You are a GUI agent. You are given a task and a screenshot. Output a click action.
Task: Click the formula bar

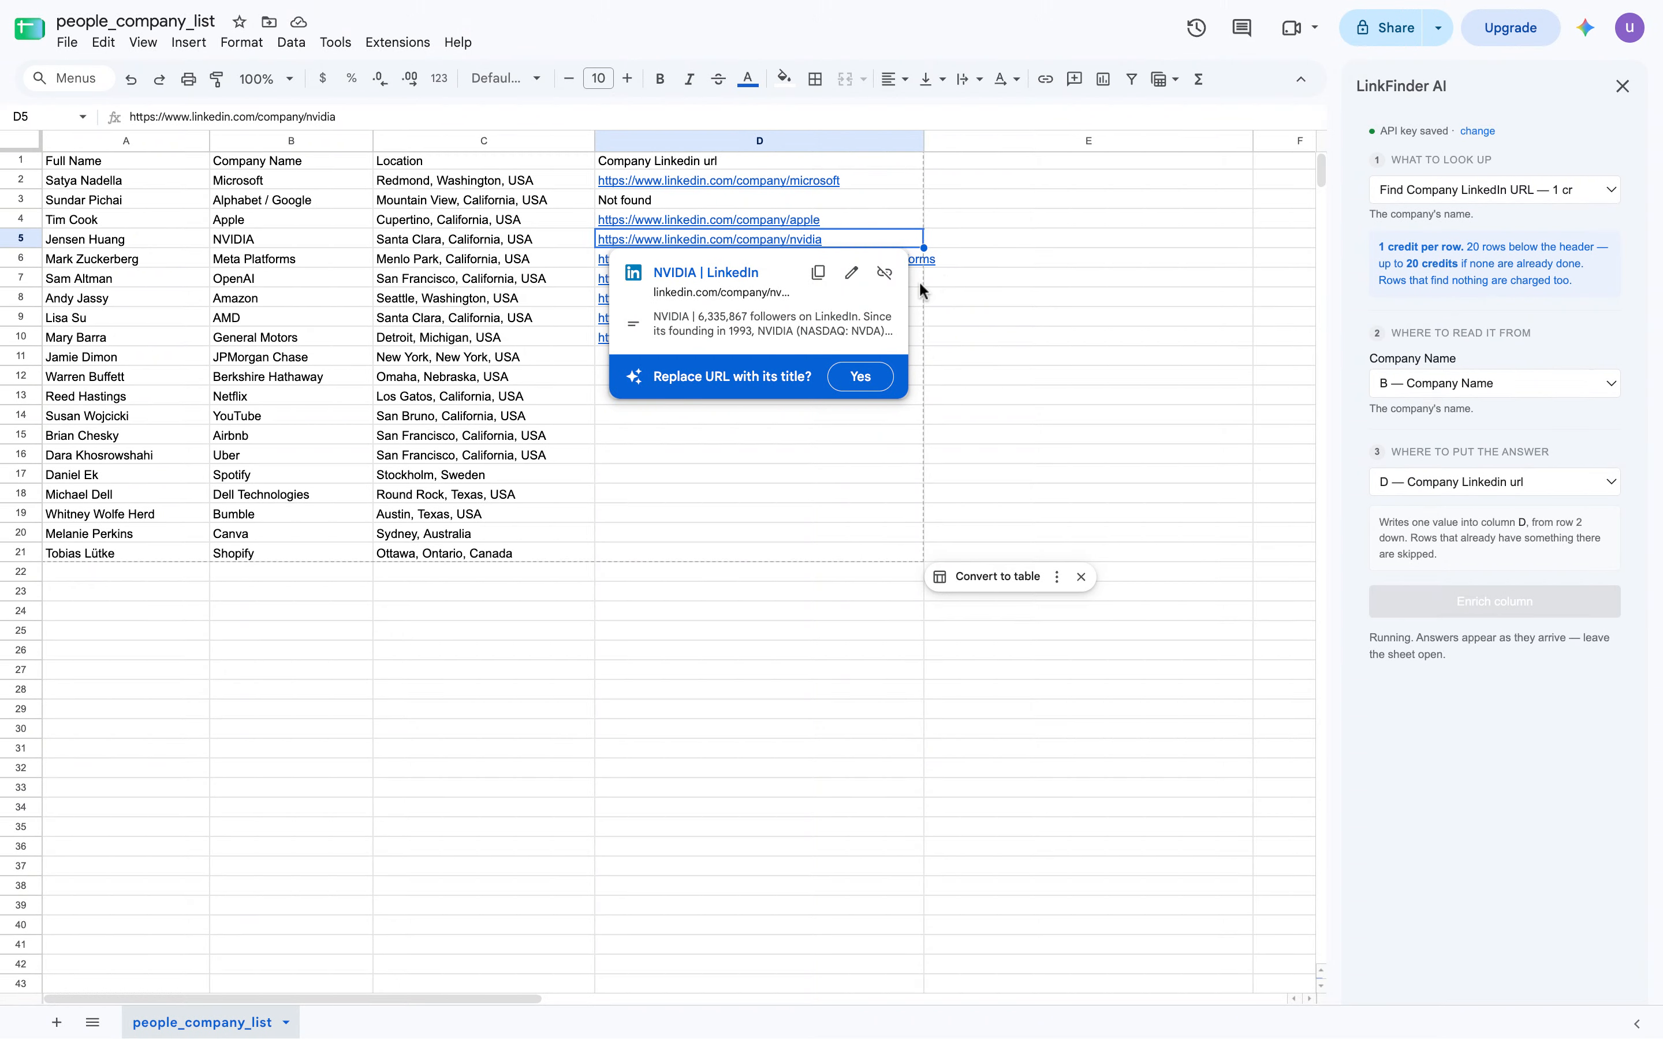pos(722,117)
